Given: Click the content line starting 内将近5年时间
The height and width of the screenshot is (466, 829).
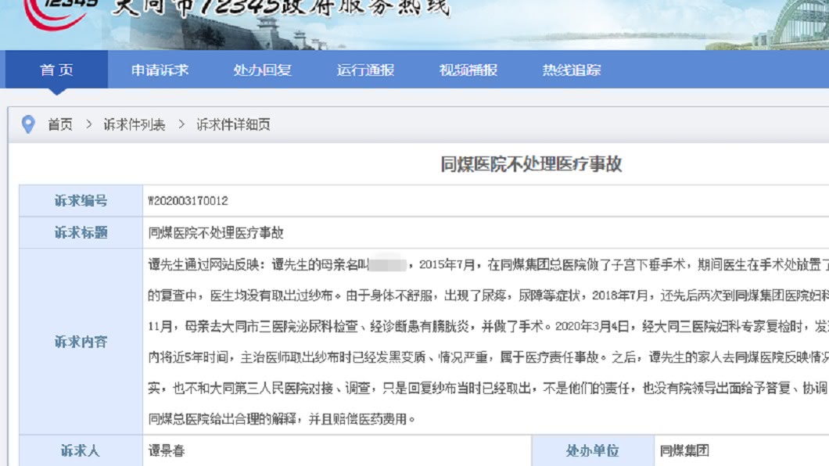Looking at the screenshot, I should (489, 357).
